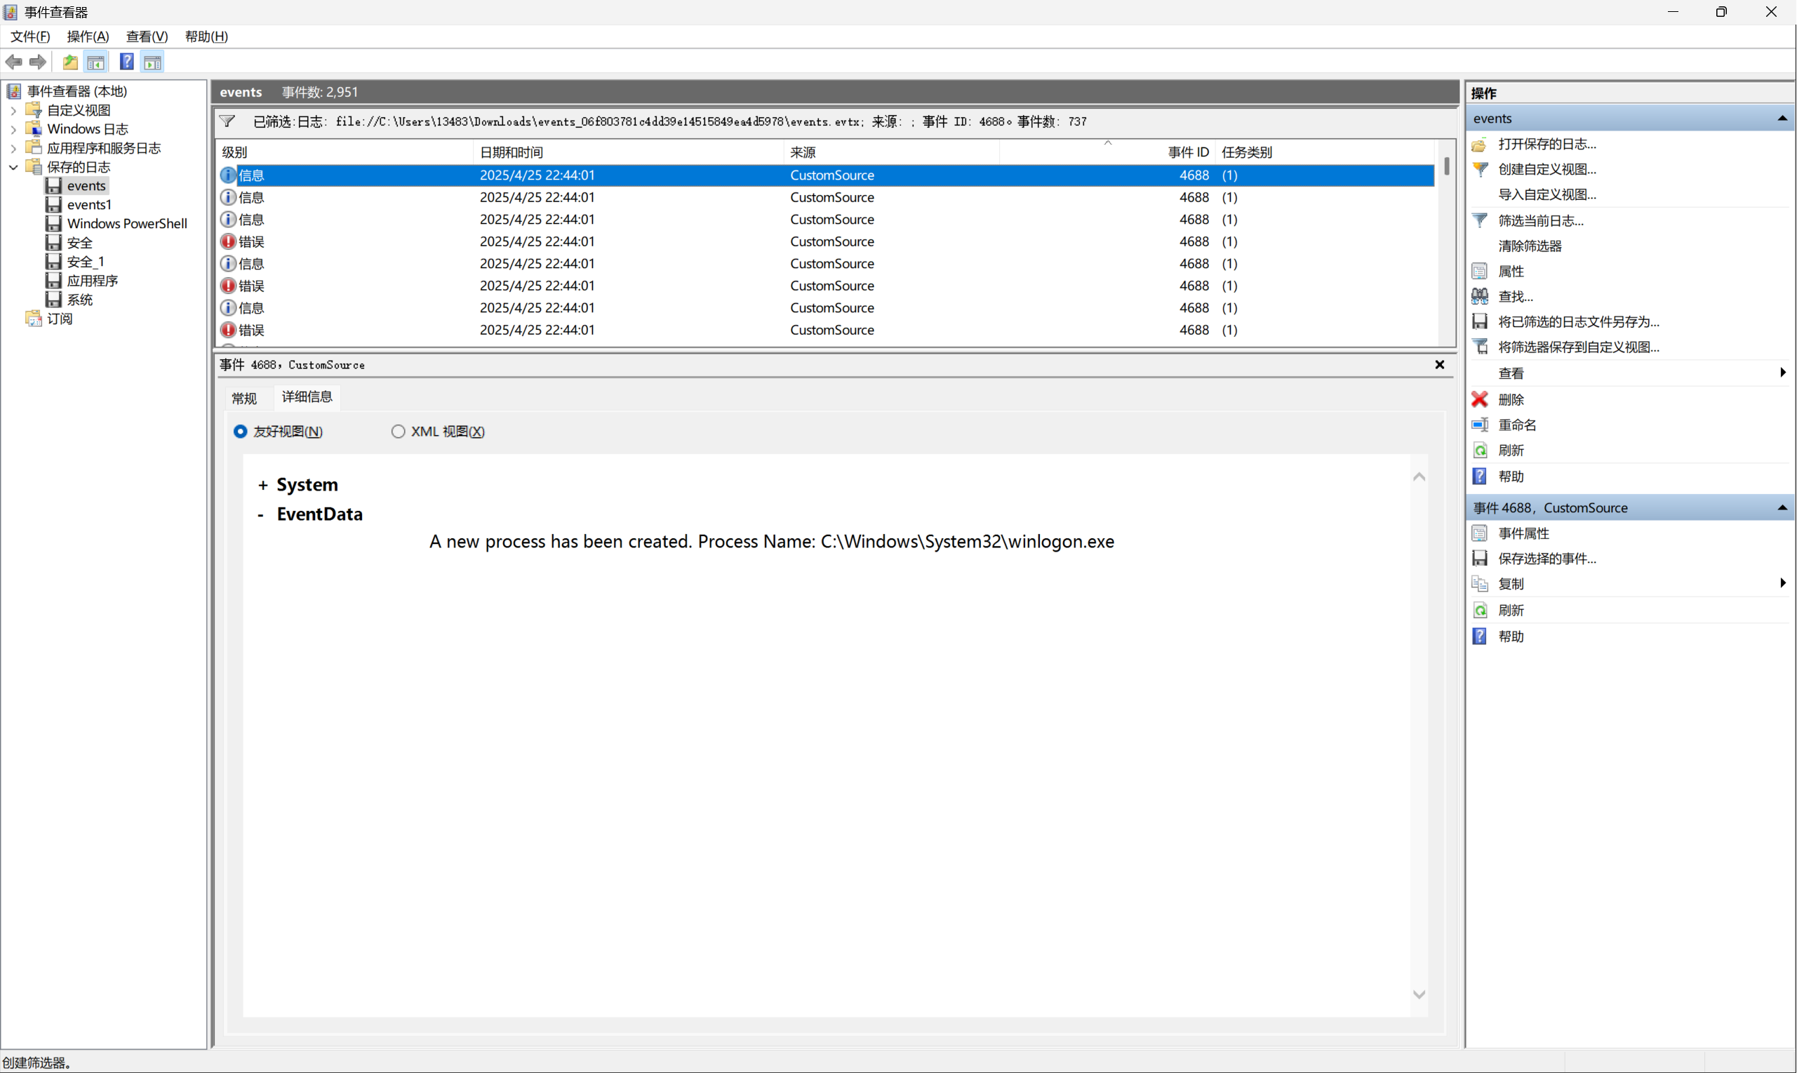Expand the Windows 日志 tree node
Screen dimensions: 1797x1073
tap(14, 129)
